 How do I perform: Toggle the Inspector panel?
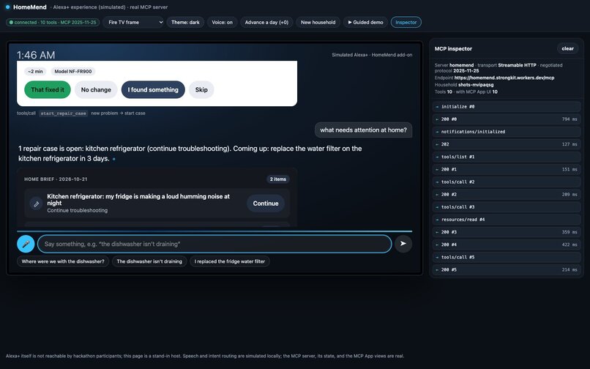[406, 22]
